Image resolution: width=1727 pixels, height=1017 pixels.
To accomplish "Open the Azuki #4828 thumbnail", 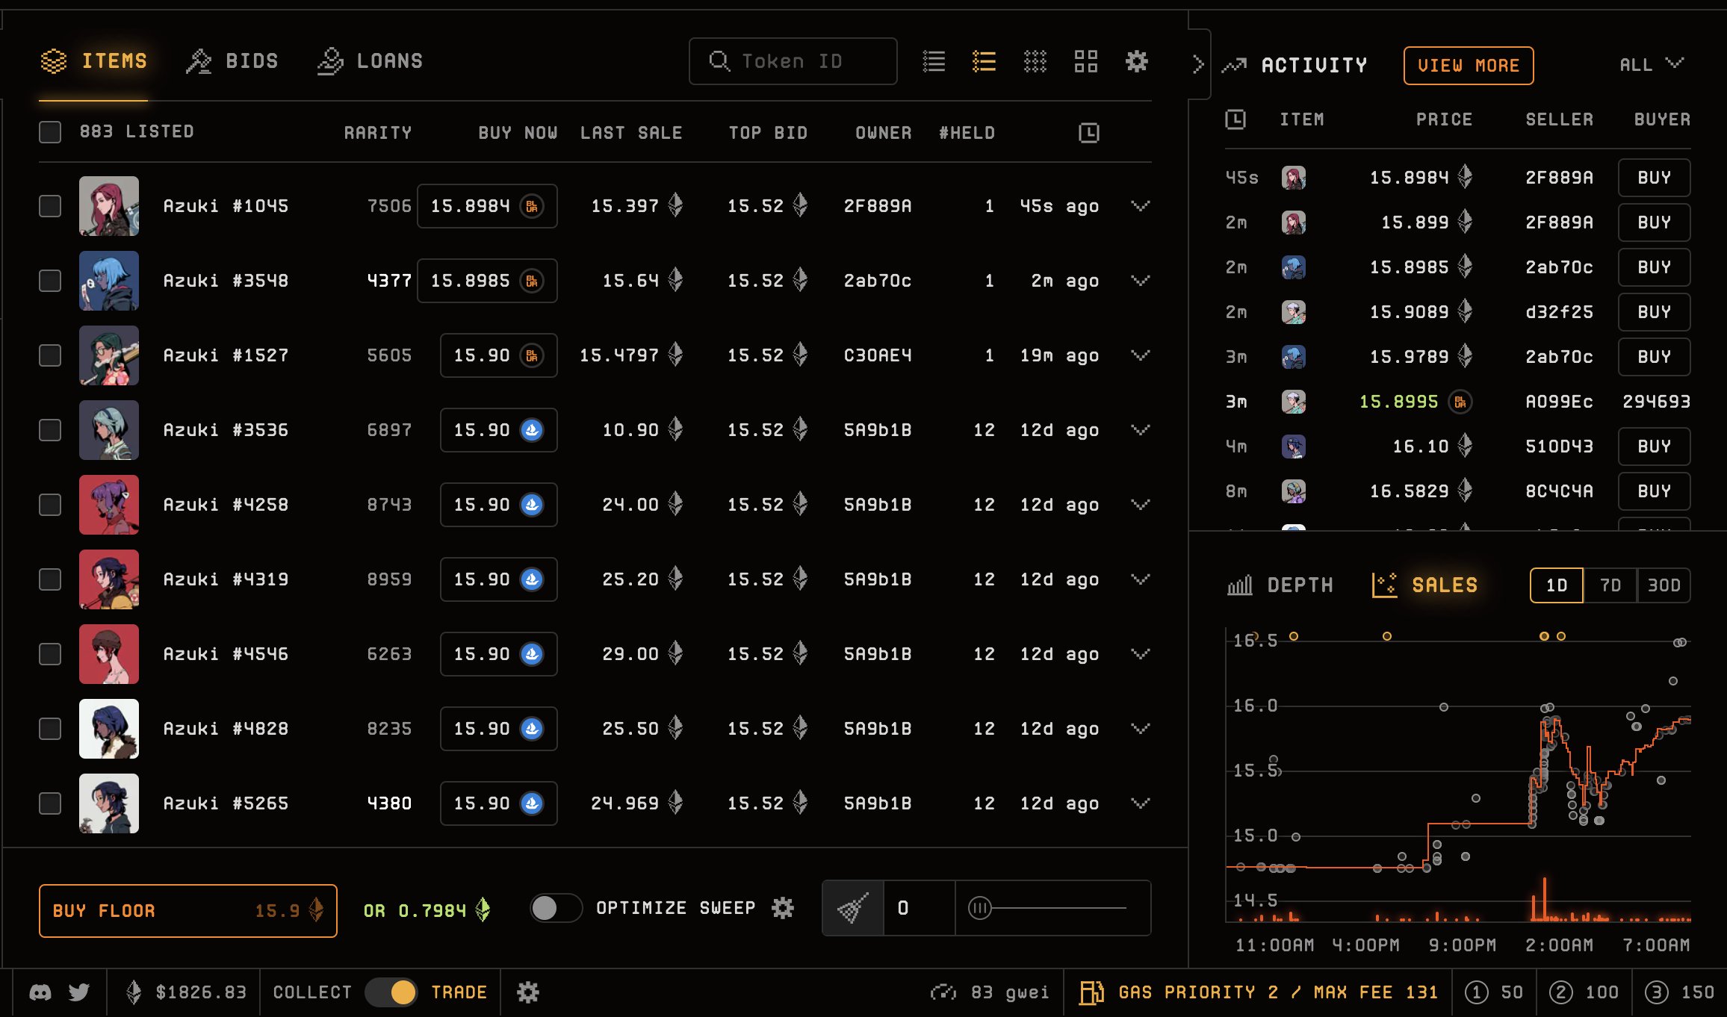I will tap(109, 729).
